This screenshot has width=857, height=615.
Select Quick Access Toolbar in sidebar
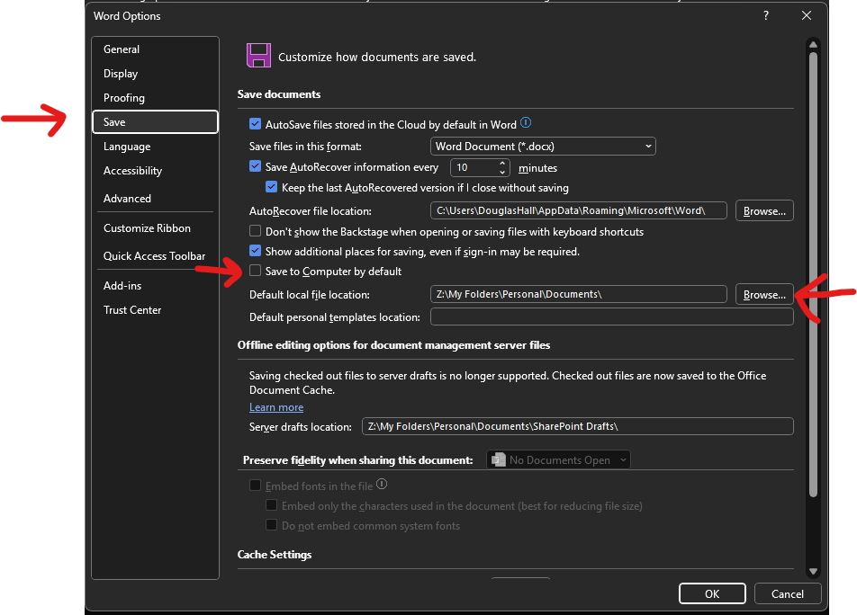[x=155, y=256]
